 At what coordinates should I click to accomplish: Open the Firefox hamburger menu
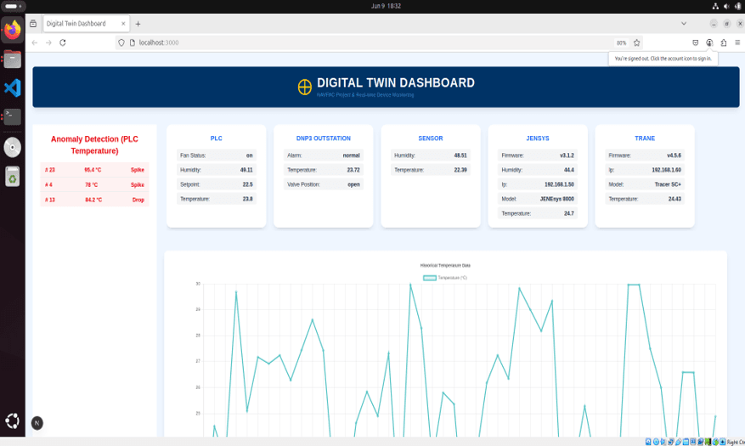click(x=737, y=42)
